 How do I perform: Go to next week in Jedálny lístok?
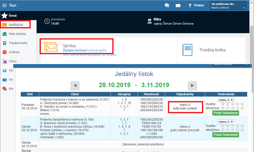click(x=192, y=86)
